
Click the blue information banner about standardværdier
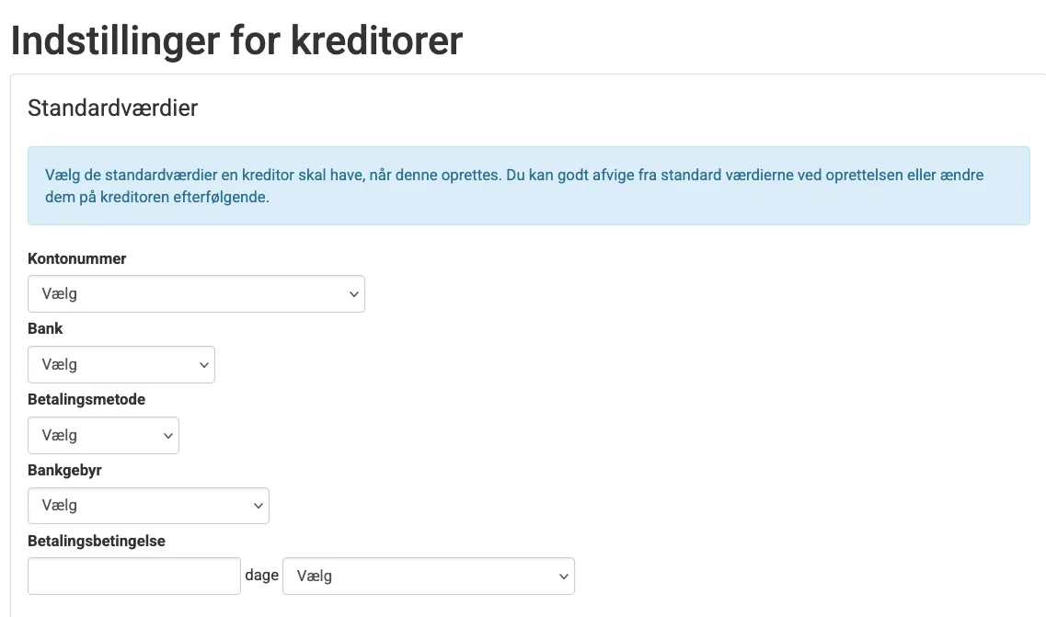529,185
